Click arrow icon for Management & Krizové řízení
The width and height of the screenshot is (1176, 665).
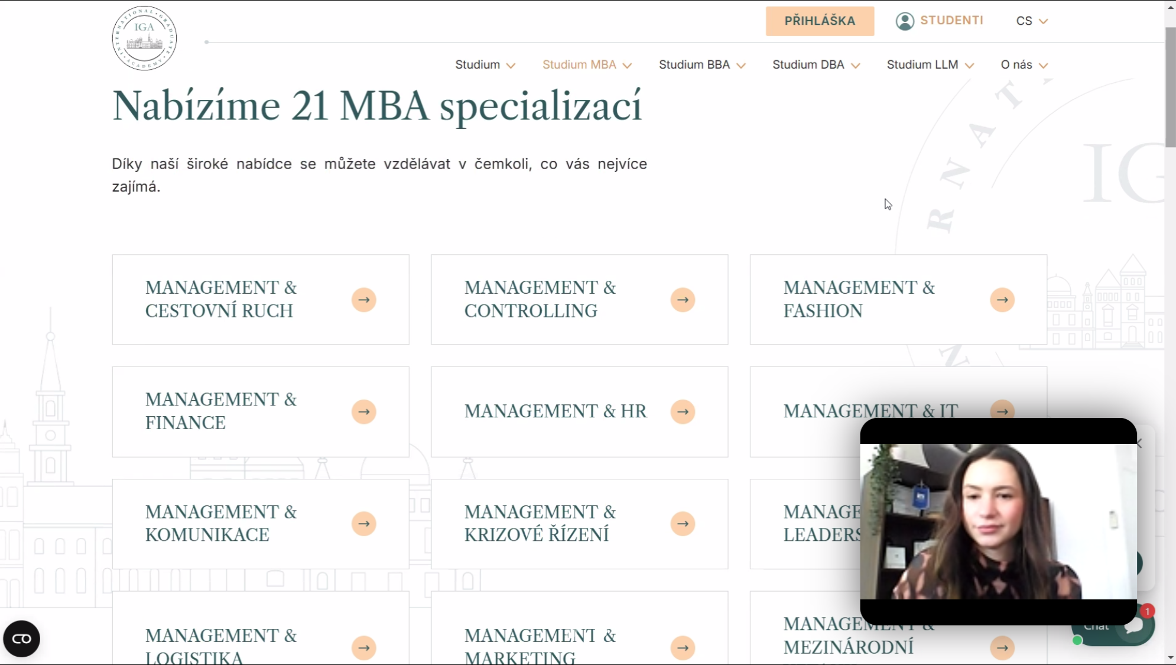pyautogui.click(x=683, y=524)
